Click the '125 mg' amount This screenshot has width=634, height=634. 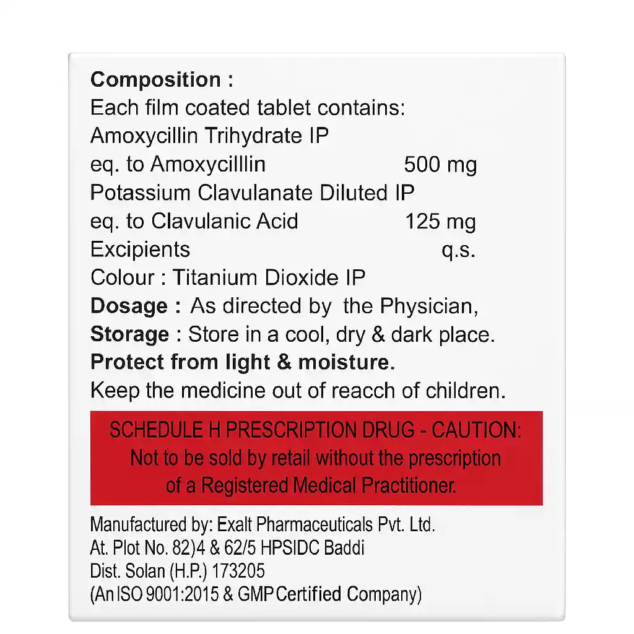(440, 222)
